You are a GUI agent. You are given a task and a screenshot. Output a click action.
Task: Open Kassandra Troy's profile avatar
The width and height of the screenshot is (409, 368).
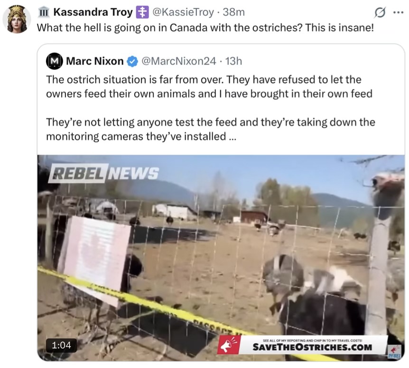(x=17, y=19)
